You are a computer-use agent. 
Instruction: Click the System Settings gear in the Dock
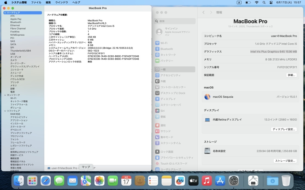[x=233, y=181]
